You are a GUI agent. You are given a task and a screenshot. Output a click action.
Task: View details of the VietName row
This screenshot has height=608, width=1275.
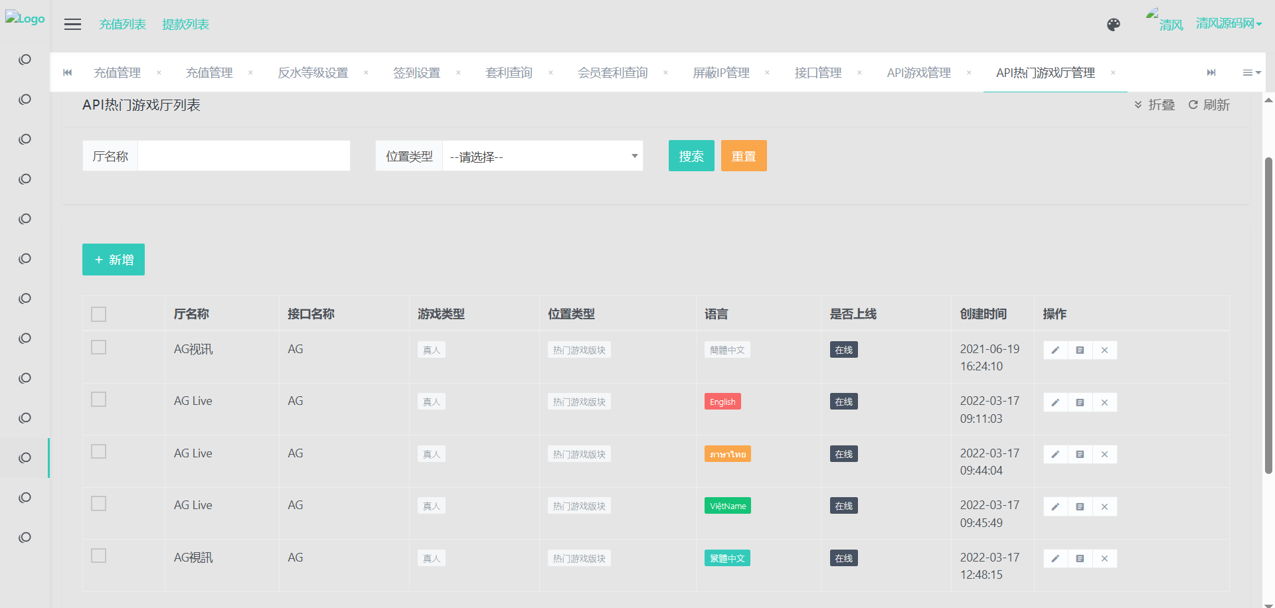1080,506
